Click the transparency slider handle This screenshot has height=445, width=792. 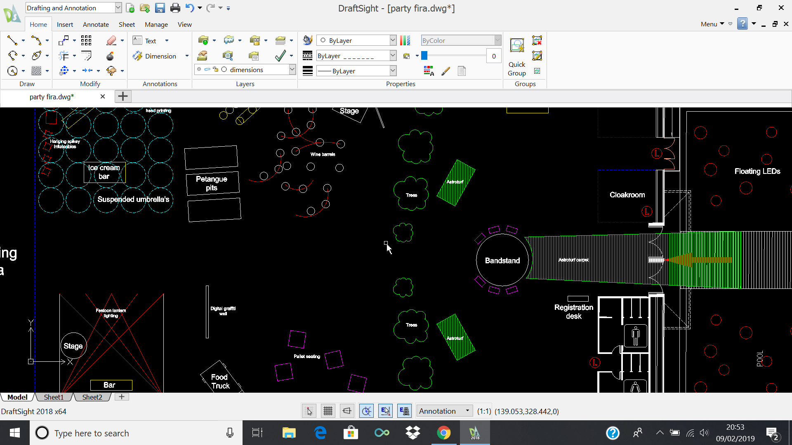pos(424,56)
